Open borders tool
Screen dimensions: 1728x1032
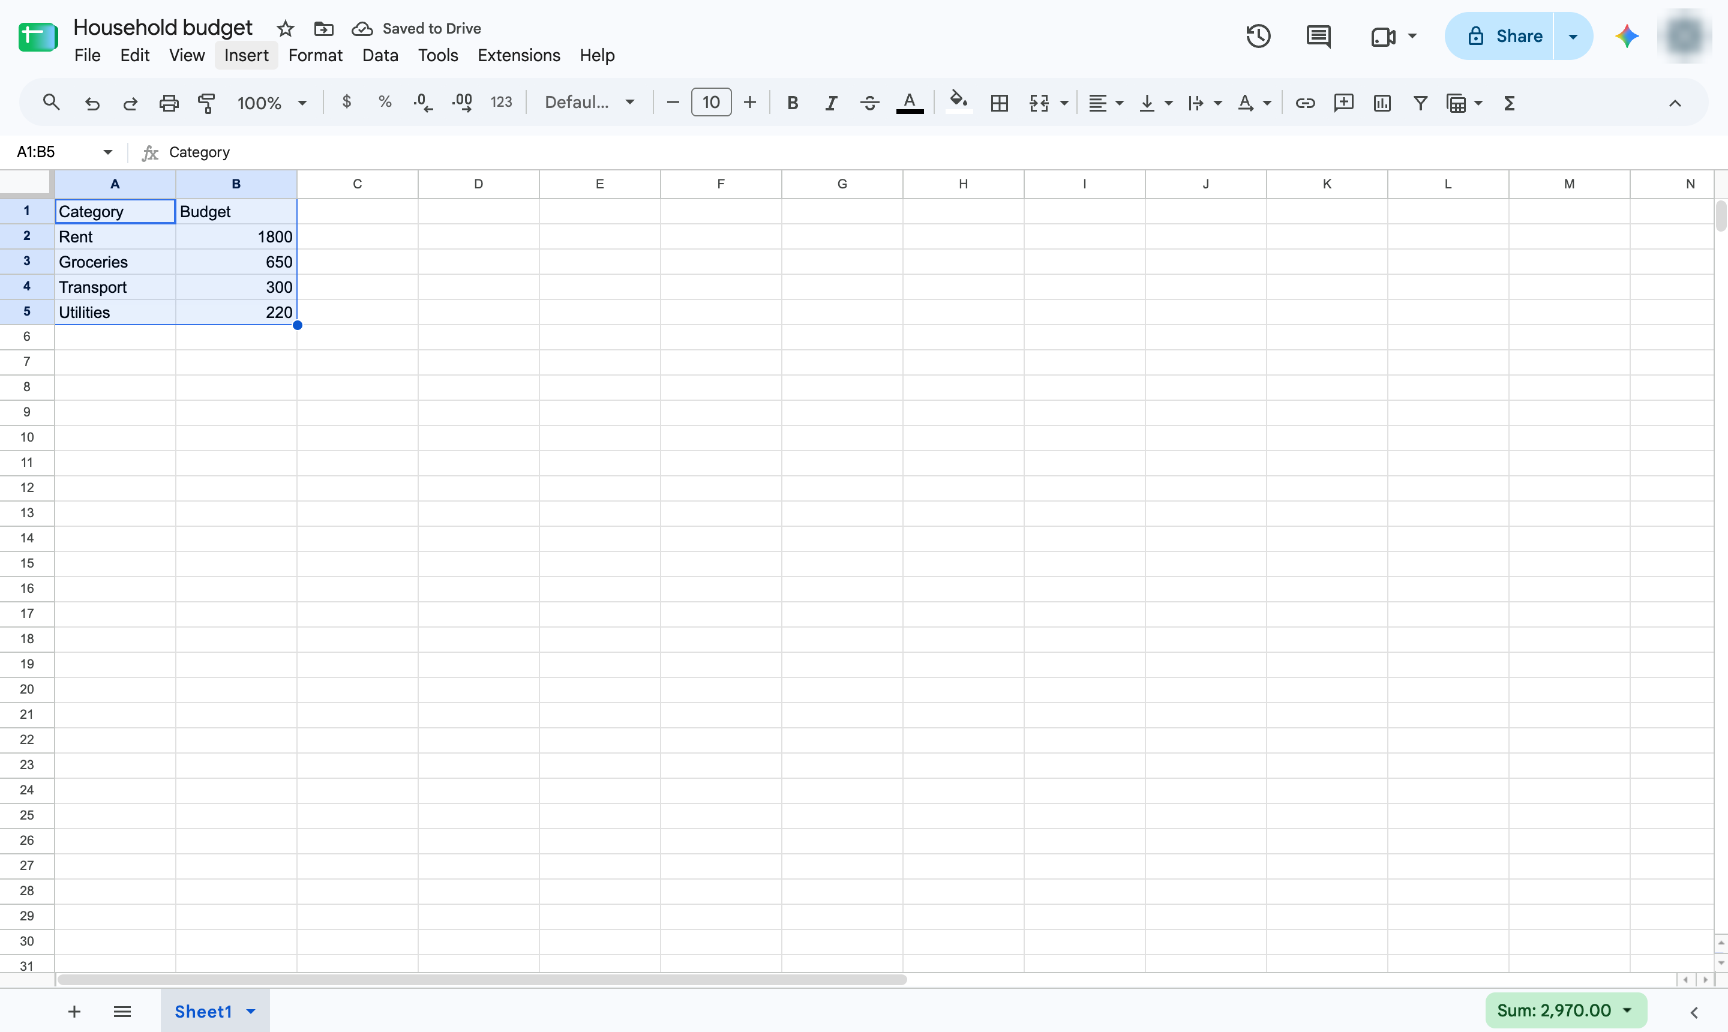(x=999, y=103)
